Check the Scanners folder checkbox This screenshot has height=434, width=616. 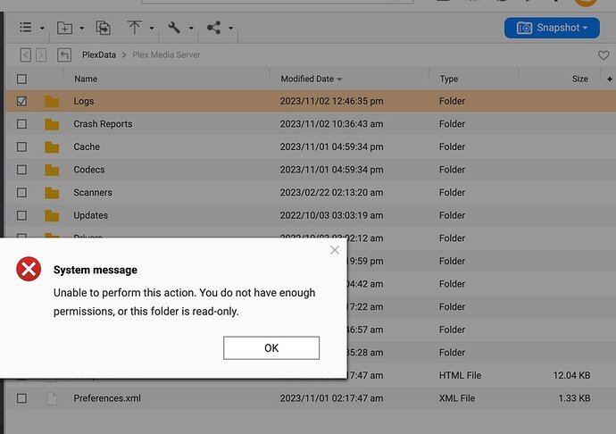pos(22,193)
